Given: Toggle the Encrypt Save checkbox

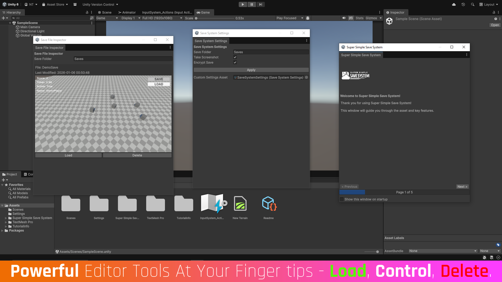Looking at the screenshot, I should (x=235, y=62).
